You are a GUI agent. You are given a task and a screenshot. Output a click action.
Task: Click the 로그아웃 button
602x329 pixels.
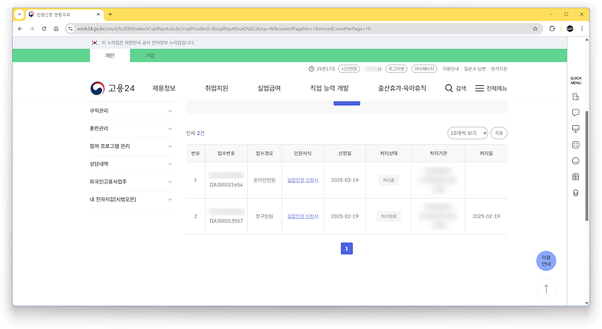(x=396, y=69)
